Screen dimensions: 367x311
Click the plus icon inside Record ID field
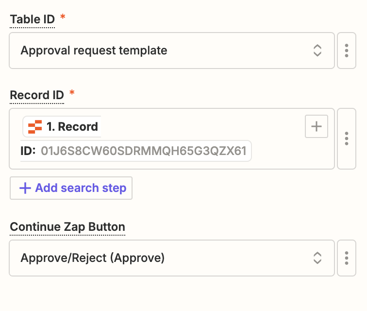pos(317,127)
